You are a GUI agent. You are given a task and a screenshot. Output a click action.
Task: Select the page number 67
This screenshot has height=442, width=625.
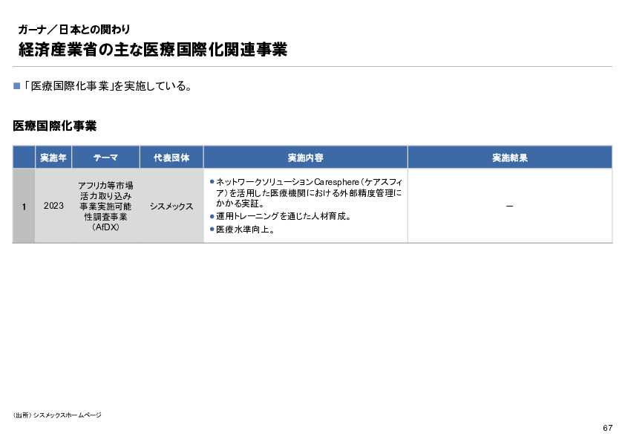click(606, 428)
